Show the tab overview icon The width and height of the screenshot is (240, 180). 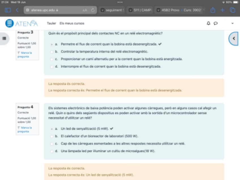pos(232,10)
